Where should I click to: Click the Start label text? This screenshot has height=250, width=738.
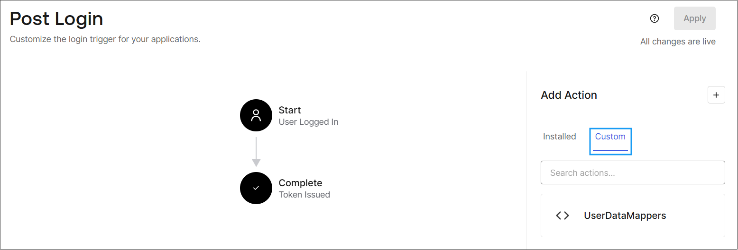click(x=290, y=110)
